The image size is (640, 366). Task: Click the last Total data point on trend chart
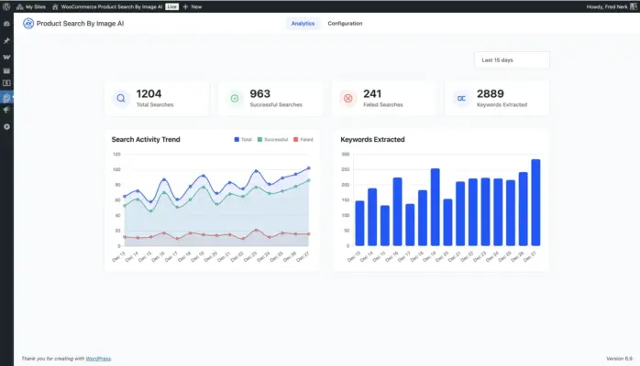click(x=309, y=167)
